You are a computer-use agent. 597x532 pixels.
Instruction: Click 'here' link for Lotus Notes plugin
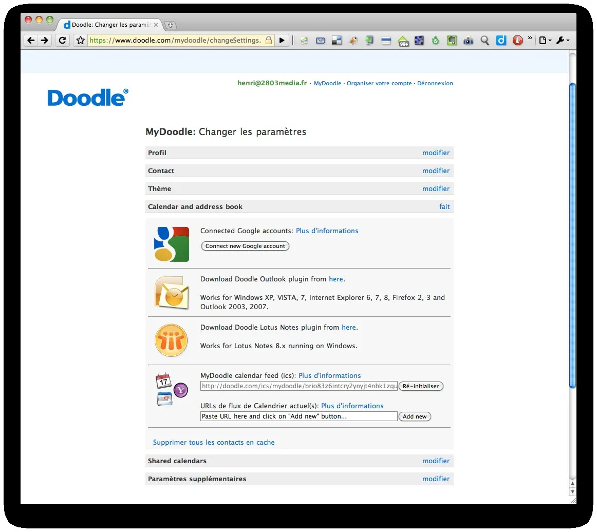pyautogui.click(x=349, y=328)
